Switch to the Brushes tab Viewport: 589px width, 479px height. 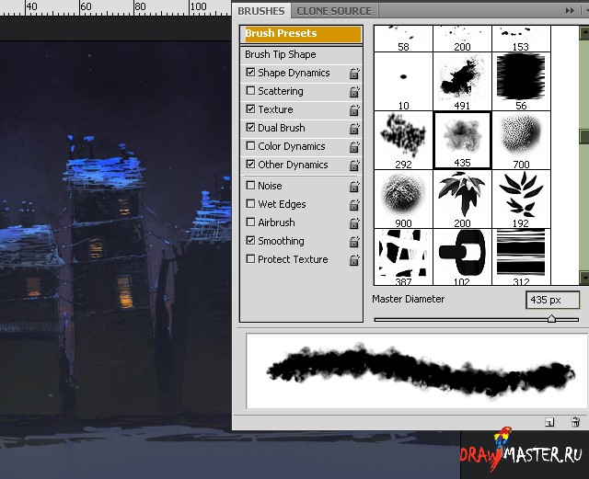point(261,11)
